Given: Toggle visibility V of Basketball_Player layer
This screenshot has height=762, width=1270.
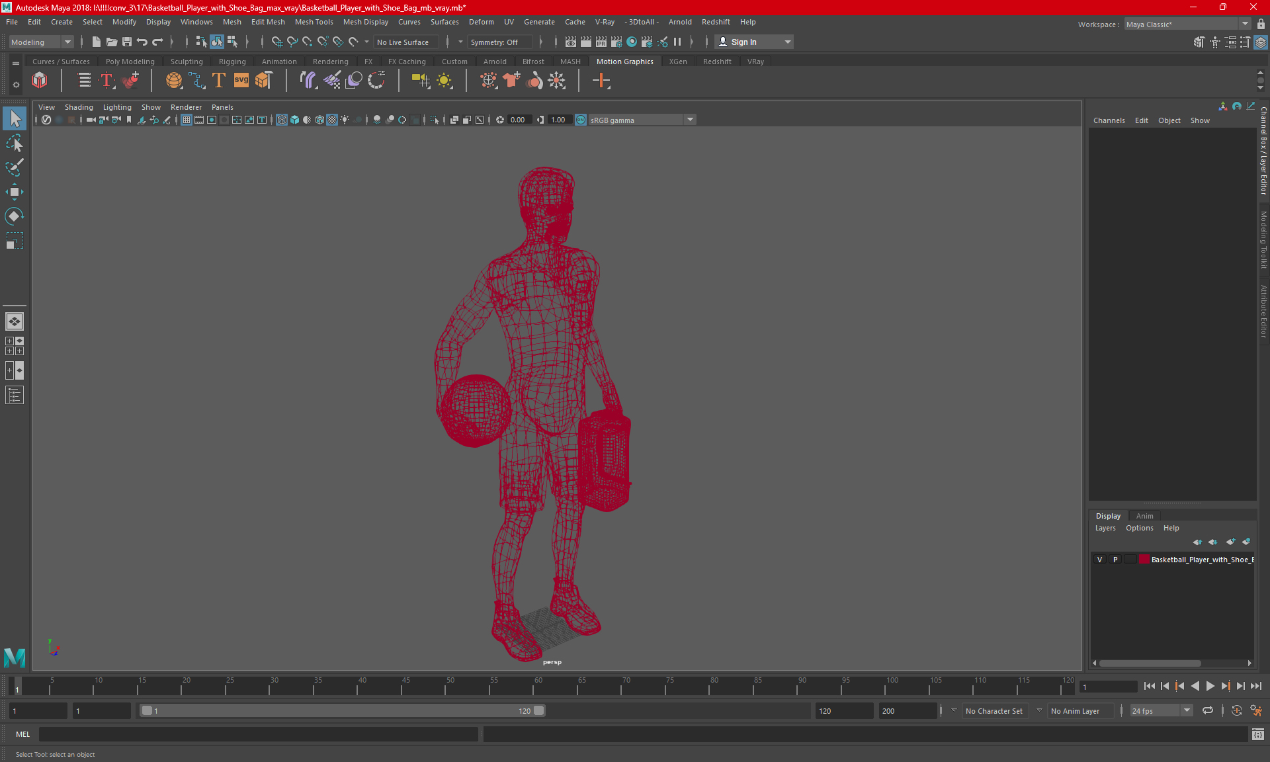Looking at the screenshot, I should click(1100, 560).
